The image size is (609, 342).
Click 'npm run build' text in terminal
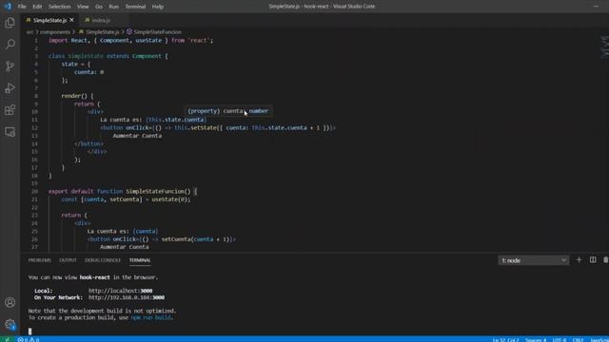[150, 317]
